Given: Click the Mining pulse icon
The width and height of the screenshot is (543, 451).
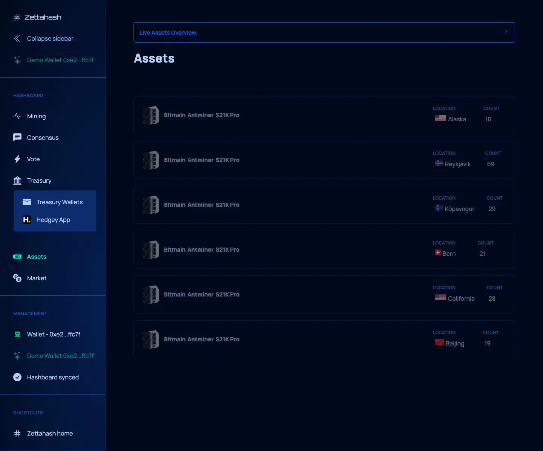Looking at the screenshot, I should tap(17, 116).
